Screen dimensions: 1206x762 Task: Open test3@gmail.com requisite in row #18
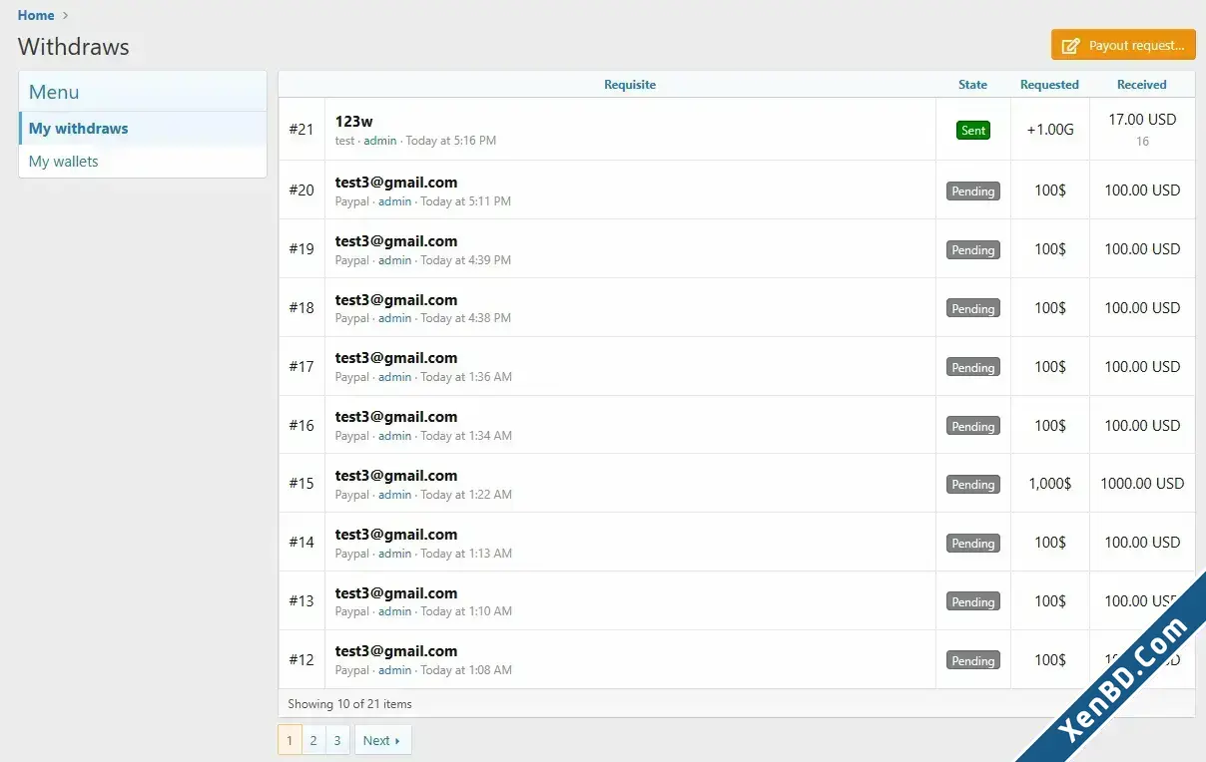coord(396,300)
